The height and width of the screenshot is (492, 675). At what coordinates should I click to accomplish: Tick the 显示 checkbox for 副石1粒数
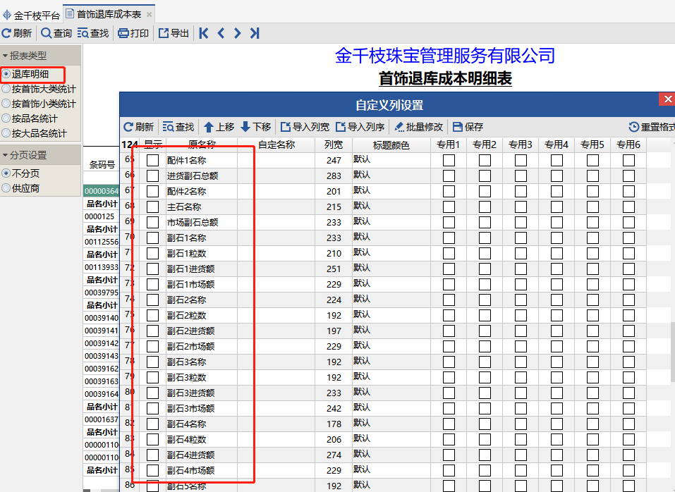tap(152, 253)
